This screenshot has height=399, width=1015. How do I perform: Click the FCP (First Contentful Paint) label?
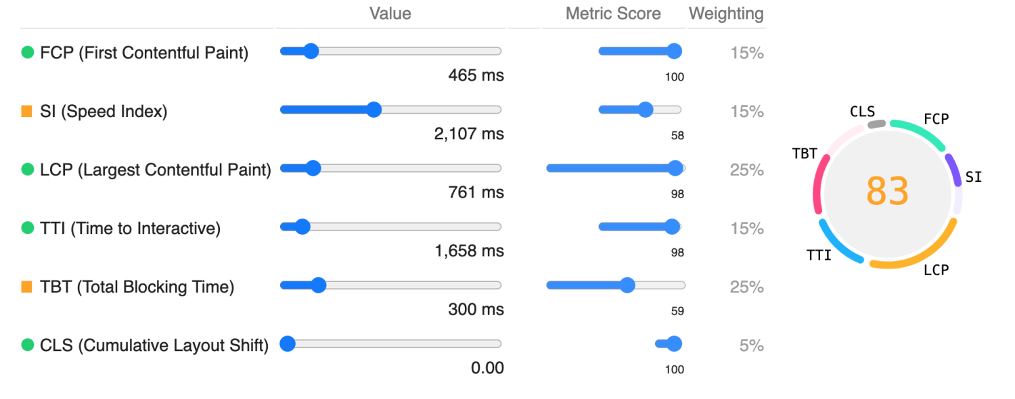[144, 53]
